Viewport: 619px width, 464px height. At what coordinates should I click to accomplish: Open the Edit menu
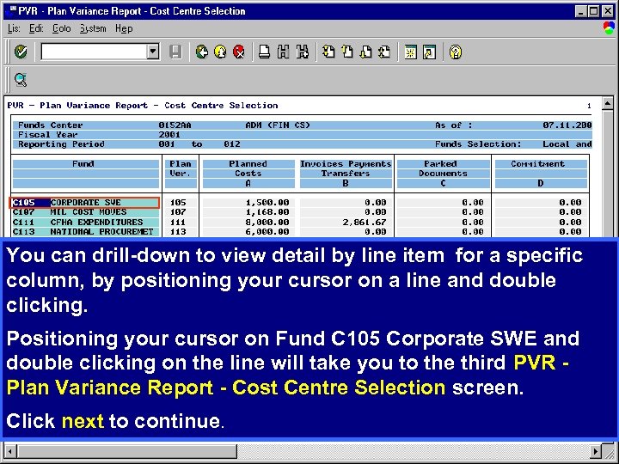coord(36,29)
